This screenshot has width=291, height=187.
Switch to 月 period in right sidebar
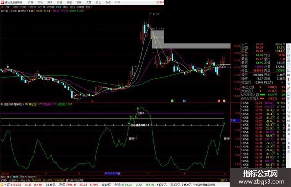pos(289,134)
